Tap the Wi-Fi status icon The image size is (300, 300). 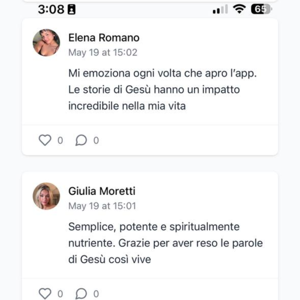pos(239,10)
